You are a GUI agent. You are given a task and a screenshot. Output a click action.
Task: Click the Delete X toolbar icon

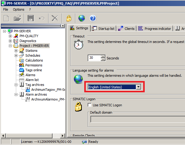point(55,18)
